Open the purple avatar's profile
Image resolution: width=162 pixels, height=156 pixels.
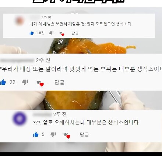[x=20, y=119]
